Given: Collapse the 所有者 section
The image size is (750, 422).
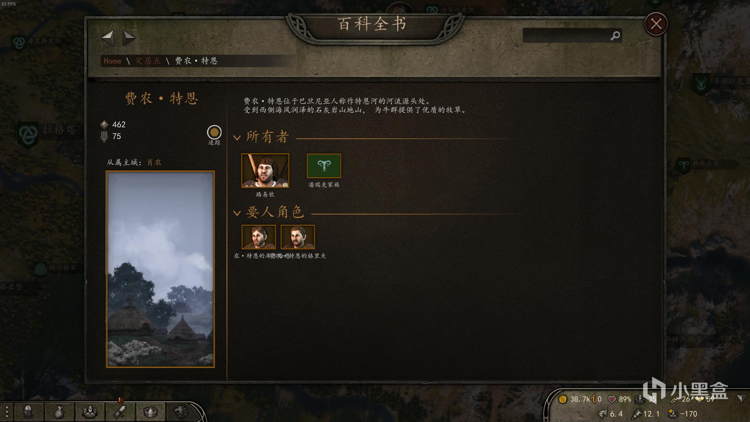Looking at the screenshot, I should [x=237, y=138].
